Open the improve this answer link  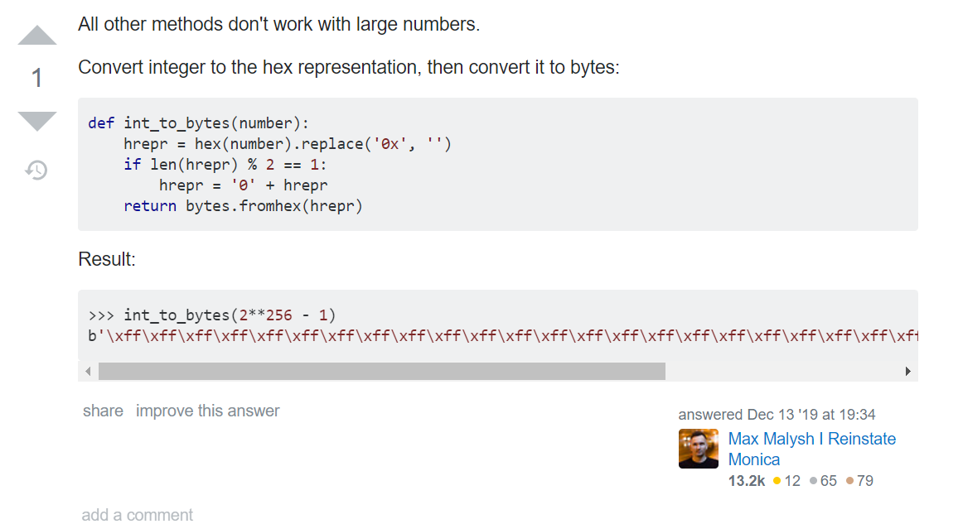[x=207, y=411]
